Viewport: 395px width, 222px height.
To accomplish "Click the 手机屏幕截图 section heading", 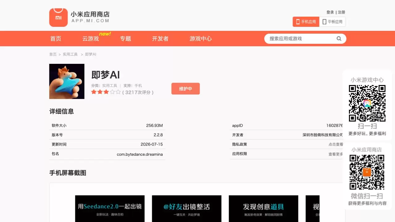I will tap(68, 173).
